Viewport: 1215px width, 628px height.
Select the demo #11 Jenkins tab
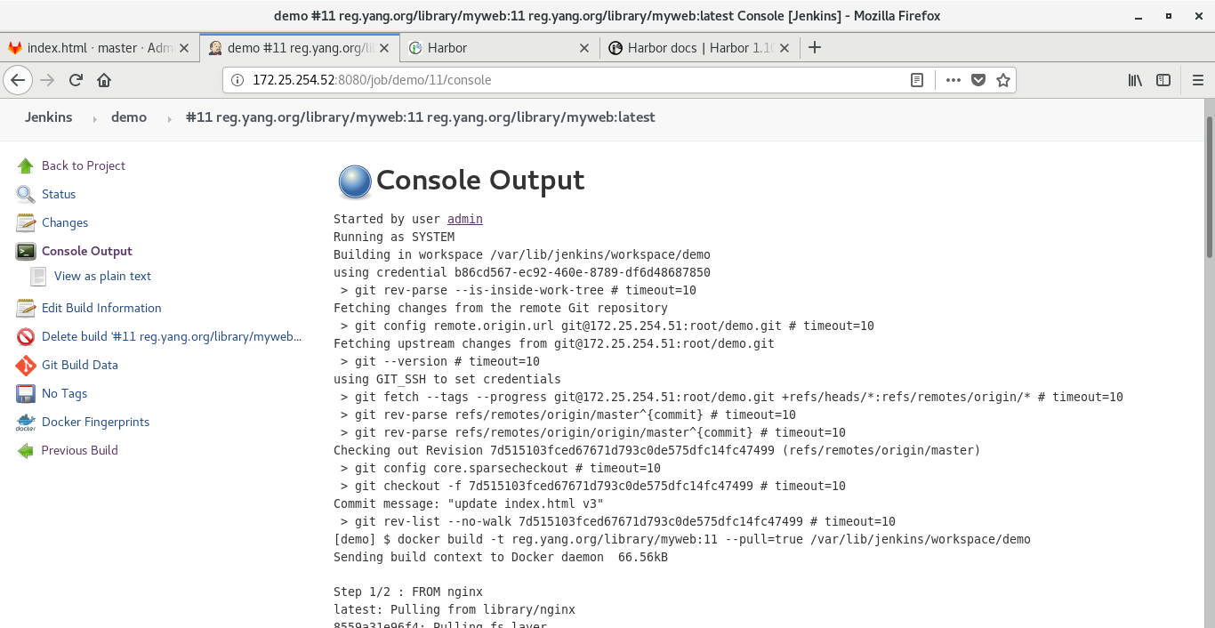pyautogui.click(x=300, y=48)
